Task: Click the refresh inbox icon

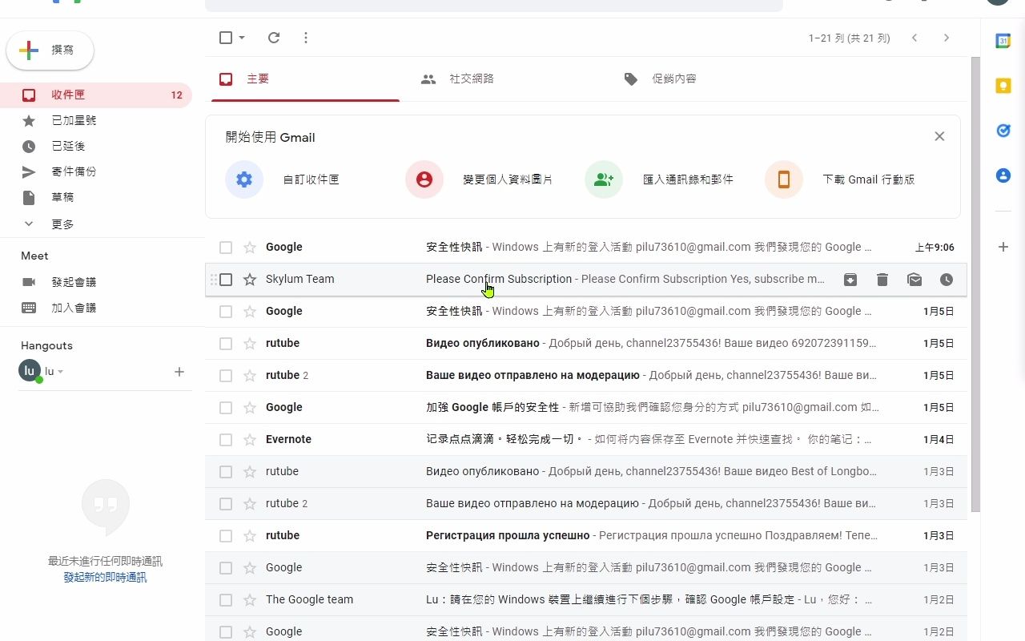Action: 274,38
